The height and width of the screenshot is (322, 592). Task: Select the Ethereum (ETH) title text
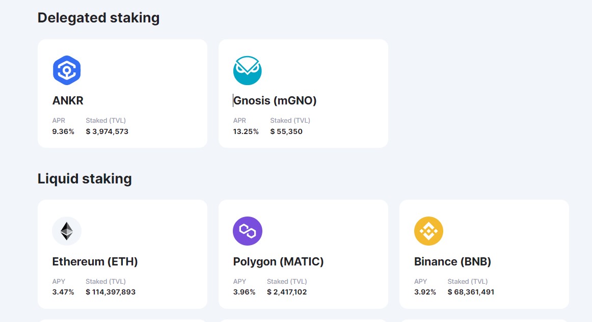(95, 261)
